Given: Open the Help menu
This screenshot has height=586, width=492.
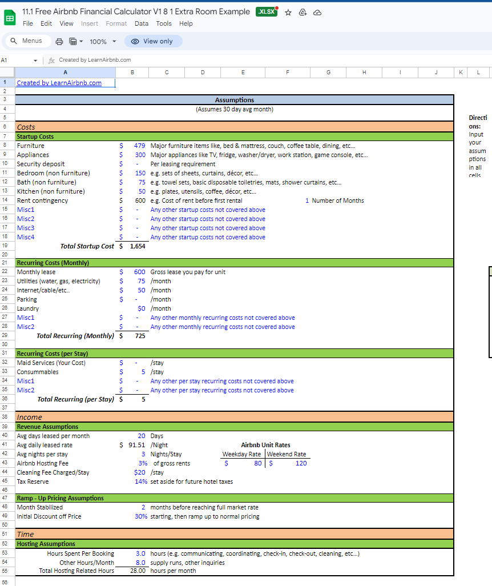Looking at the screenshot, I should pos(185,23).
